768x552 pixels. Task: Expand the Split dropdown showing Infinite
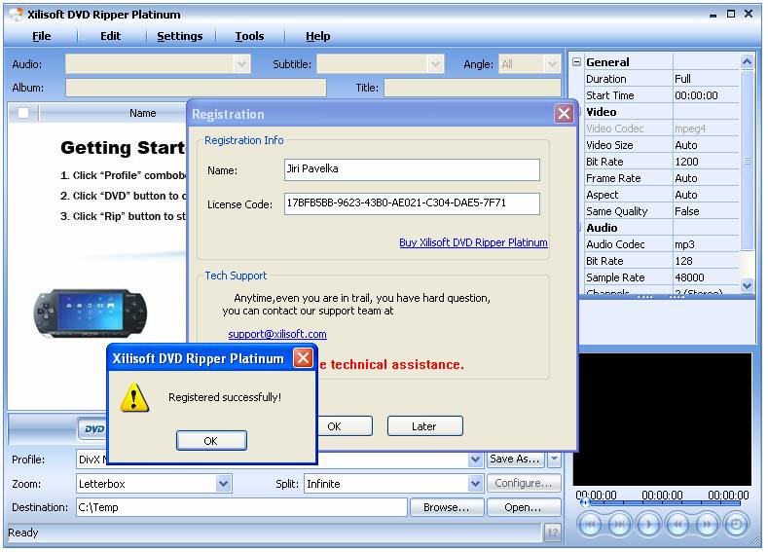(475, 483)
